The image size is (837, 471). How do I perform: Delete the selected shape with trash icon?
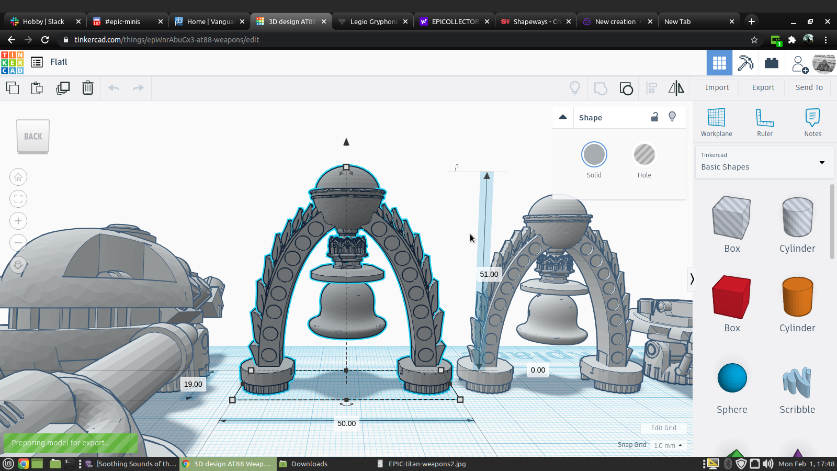[88, 88]
